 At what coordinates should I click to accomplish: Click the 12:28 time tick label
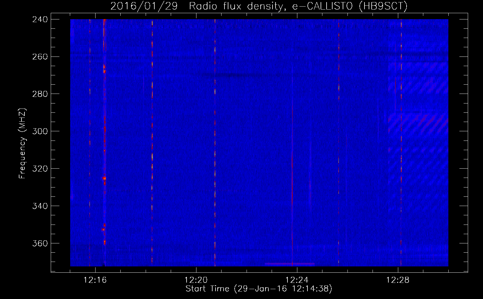click(x=398, y=280)
